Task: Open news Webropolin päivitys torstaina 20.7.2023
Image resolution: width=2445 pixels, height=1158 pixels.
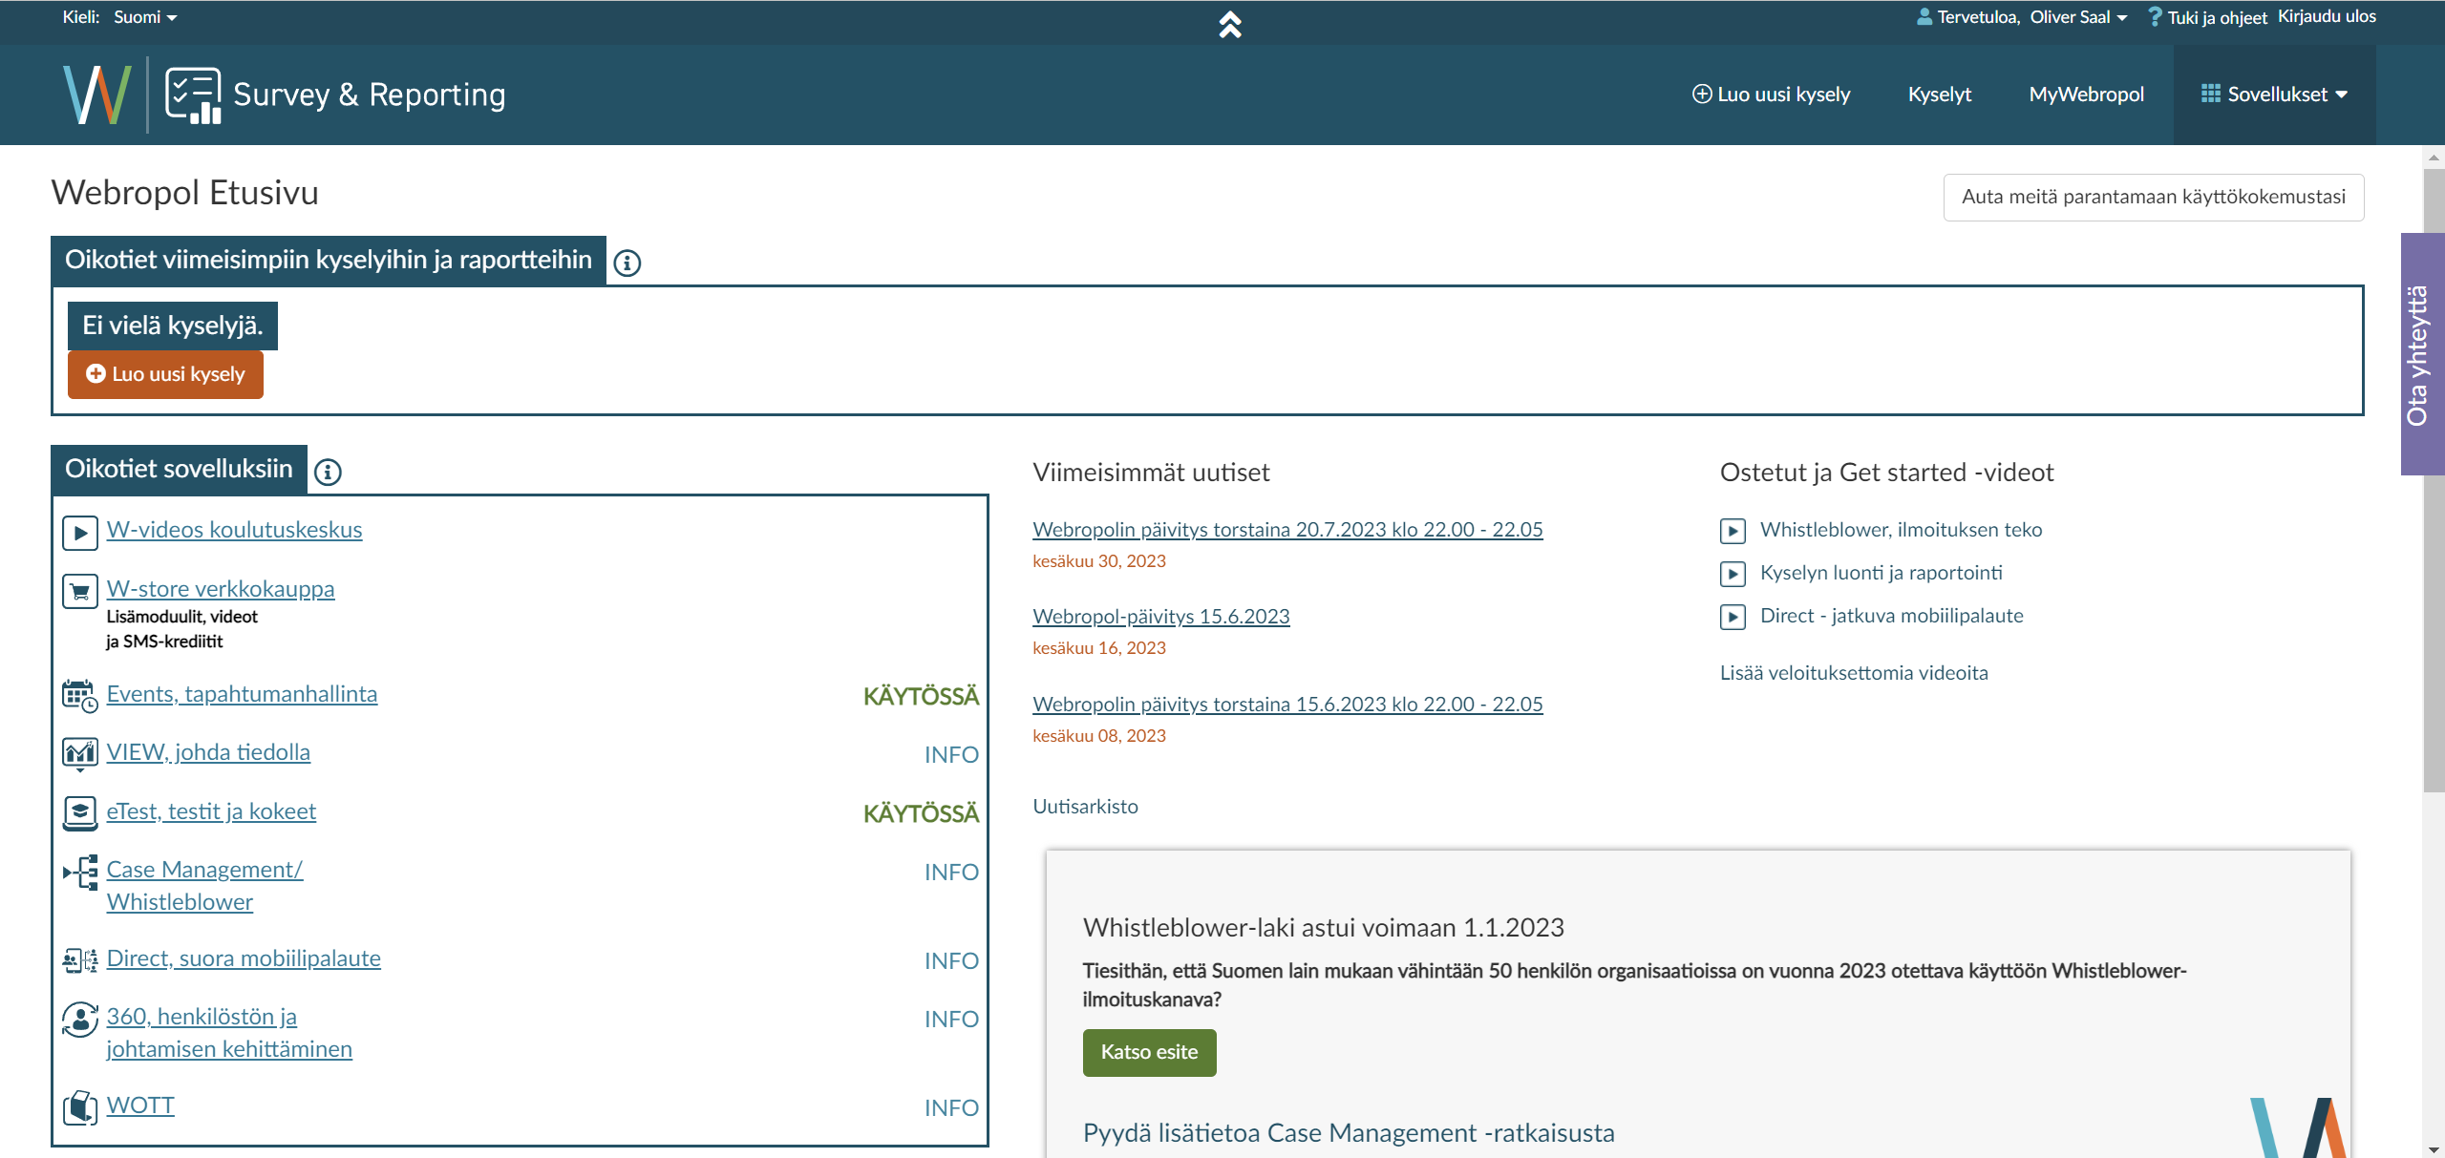Action: 1287,530
